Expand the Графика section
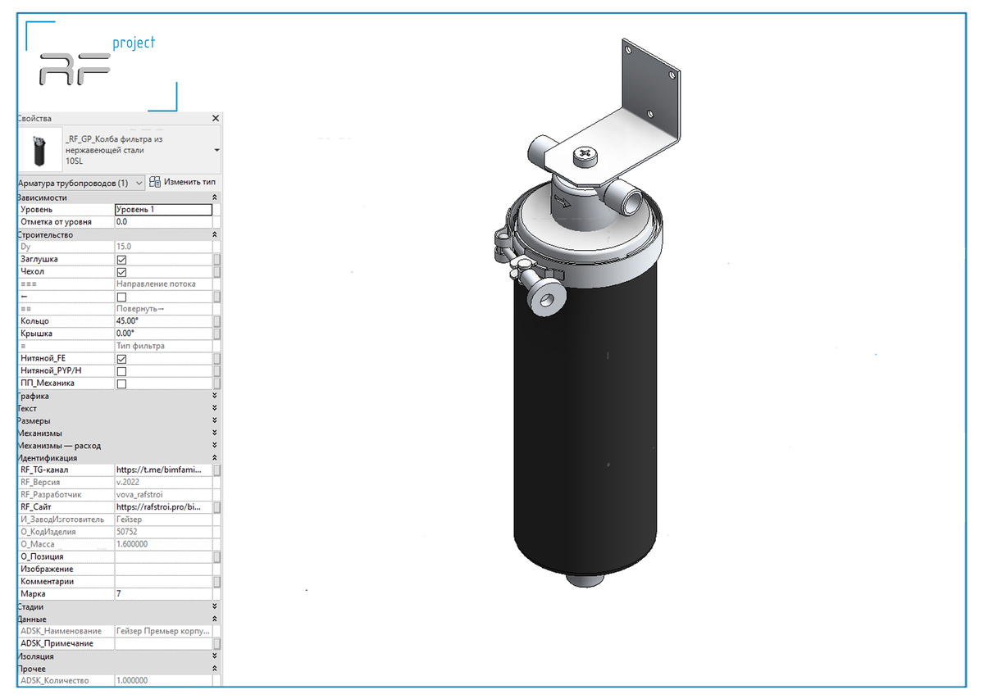Image resolution: width=984 pixels, height=699 pixels. (215, 396)
